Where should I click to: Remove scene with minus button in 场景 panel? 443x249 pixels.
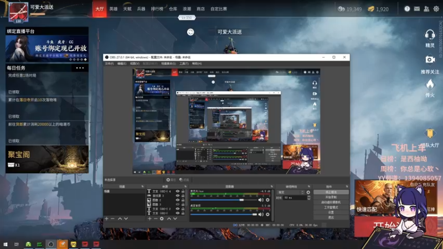112,219
